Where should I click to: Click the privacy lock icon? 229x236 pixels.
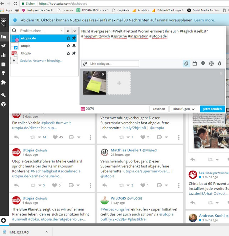click(219, 63)
